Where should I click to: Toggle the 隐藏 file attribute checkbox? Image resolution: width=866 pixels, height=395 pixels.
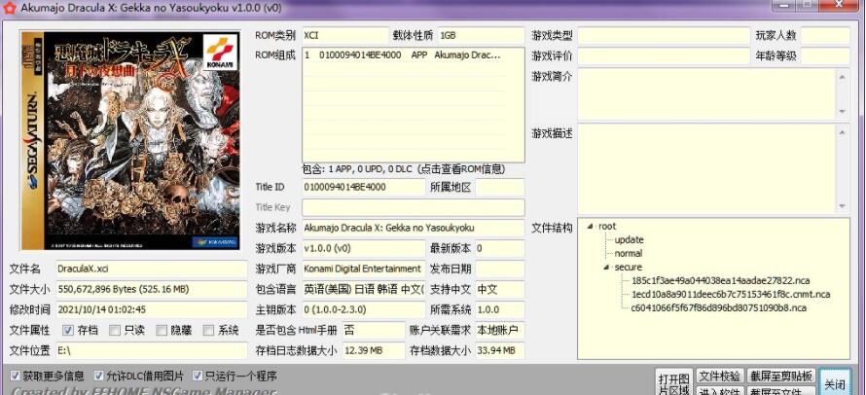click(x=162, y=331)
